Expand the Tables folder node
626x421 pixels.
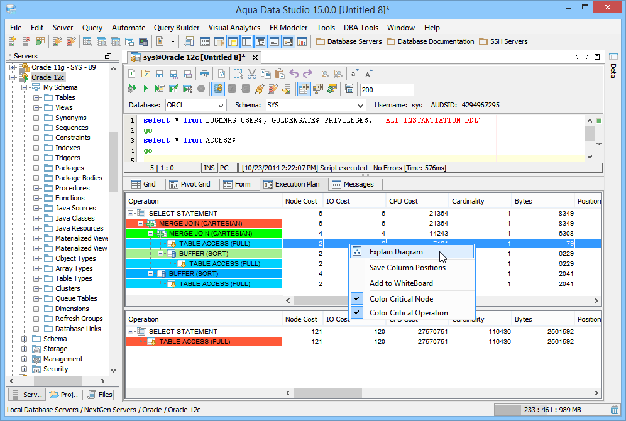pyautogui.click(x=36, y=97)
